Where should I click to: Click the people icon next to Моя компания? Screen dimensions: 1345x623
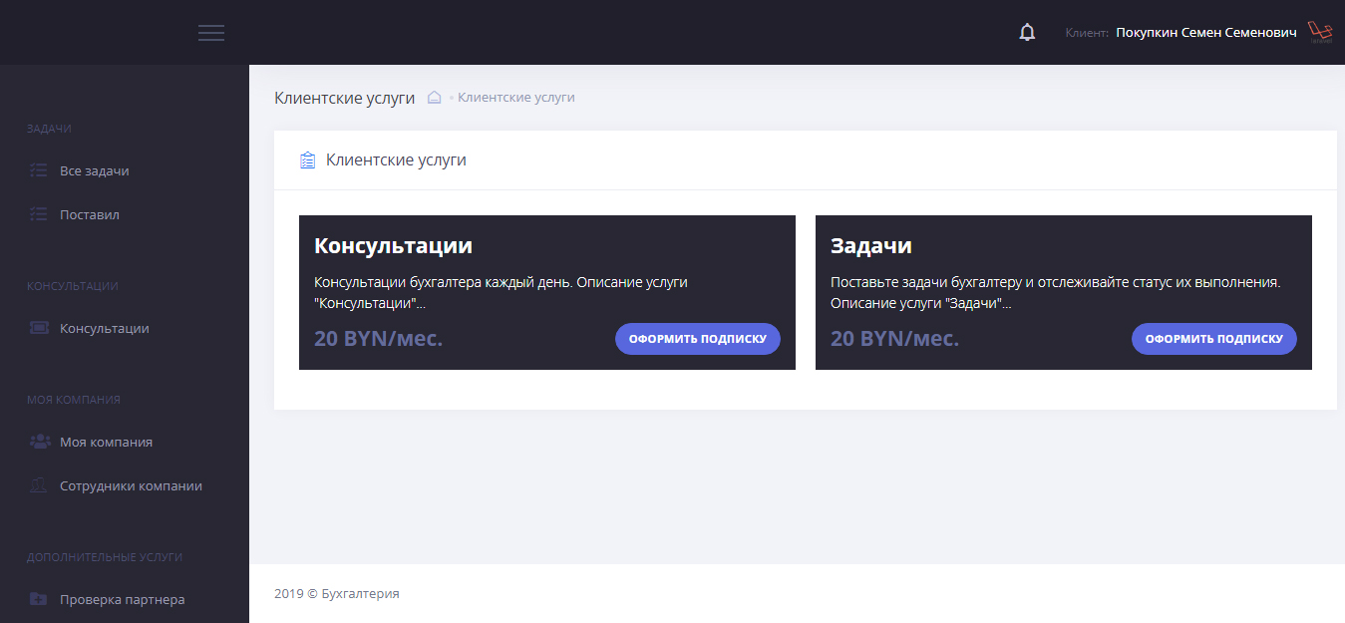click(x=39, y=442)
